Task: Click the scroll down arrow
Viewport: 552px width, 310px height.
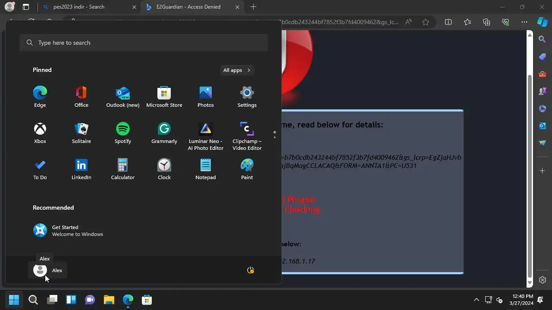Action: click(530, 283)
